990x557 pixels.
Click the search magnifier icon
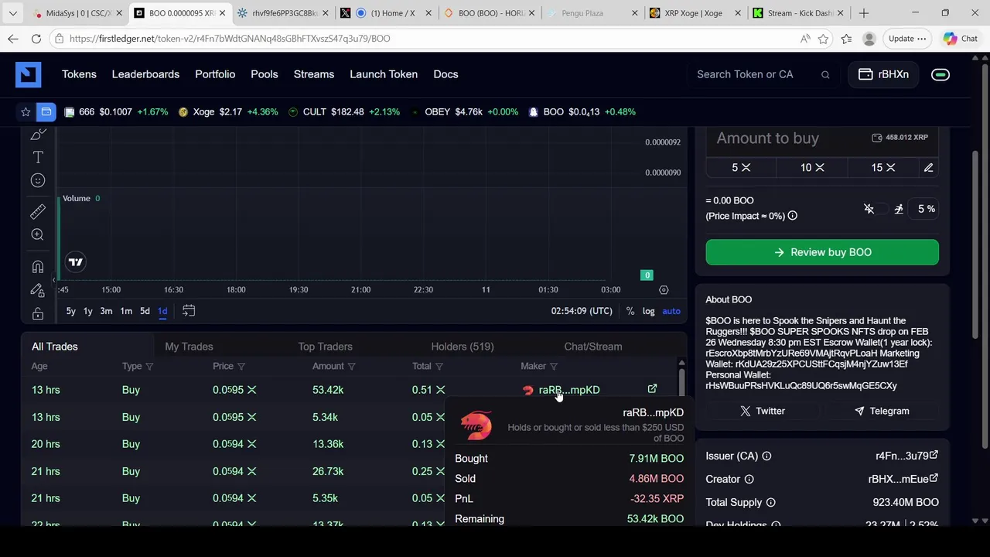(x=825, y=74)
